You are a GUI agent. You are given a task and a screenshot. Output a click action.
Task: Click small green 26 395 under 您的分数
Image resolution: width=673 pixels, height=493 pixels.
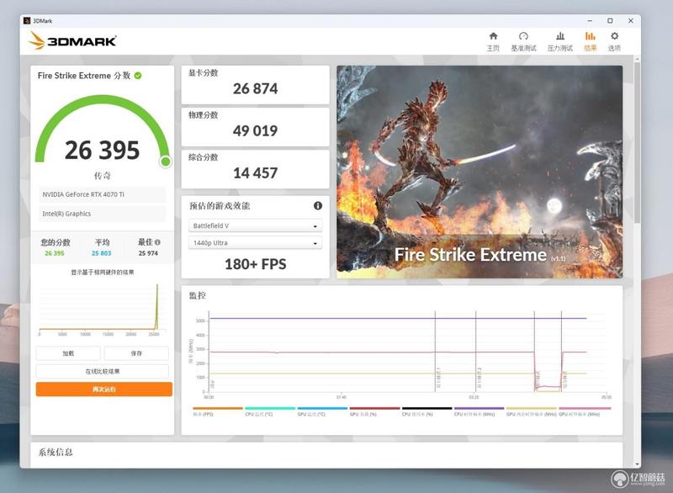tap(55, 253)
